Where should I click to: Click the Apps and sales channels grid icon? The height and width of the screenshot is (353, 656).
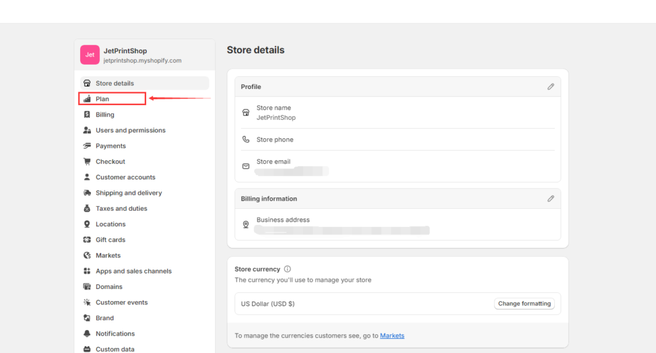click(87, 271)
